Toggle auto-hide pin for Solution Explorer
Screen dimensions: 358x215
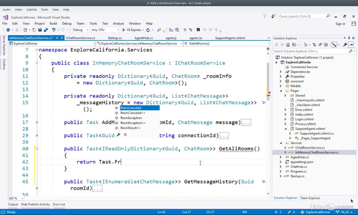click(x=349, y=38)
